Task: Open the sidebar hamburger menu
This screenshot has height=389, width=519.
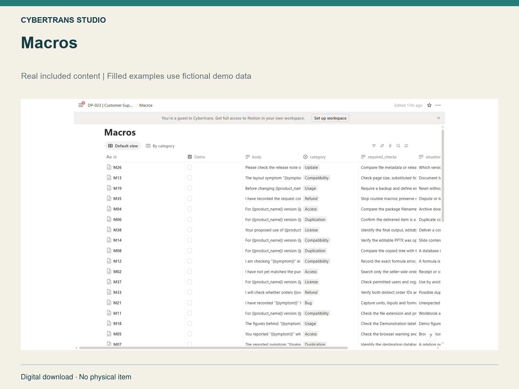Action: click(81, 105)
